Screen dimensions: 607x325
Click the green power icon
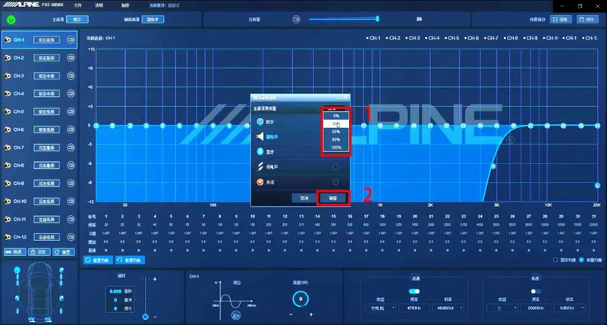pos(11,20)
